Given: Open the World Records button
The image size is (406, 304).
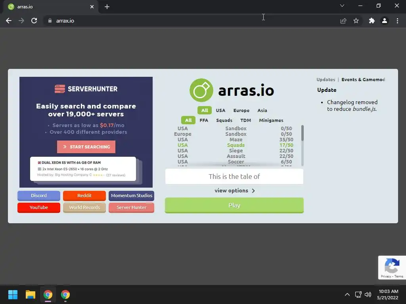Looking at the screenshot, I should 84,207.
